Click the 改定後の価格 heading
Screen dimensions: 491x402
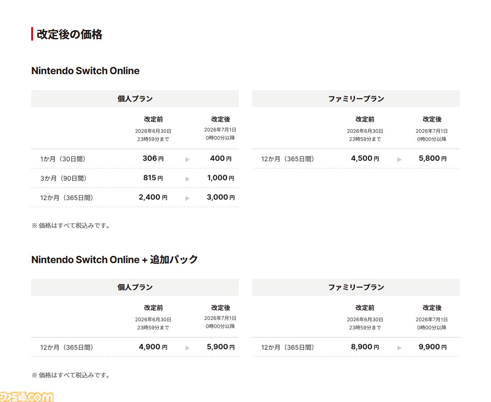70,34
